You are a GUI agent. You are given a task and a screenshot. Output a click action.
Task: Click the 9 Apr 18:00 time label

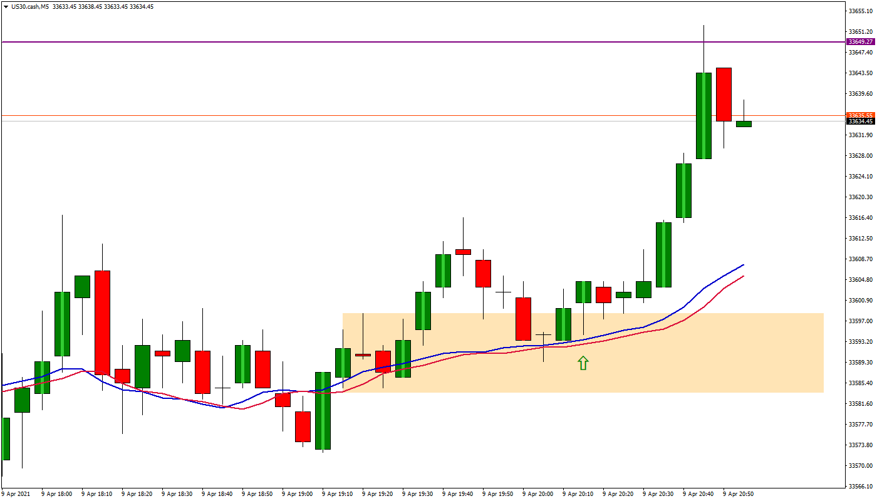tap(57, 494)
